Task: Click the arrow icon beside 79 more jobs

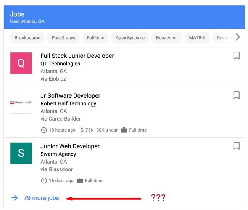Action: 14,198
